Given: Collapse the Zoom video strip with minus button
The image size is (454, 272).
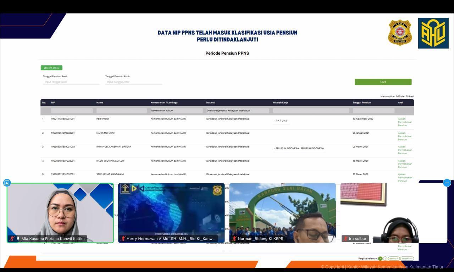Looking at the screenshot, I should pyautogui.click(x=447, y=183).
